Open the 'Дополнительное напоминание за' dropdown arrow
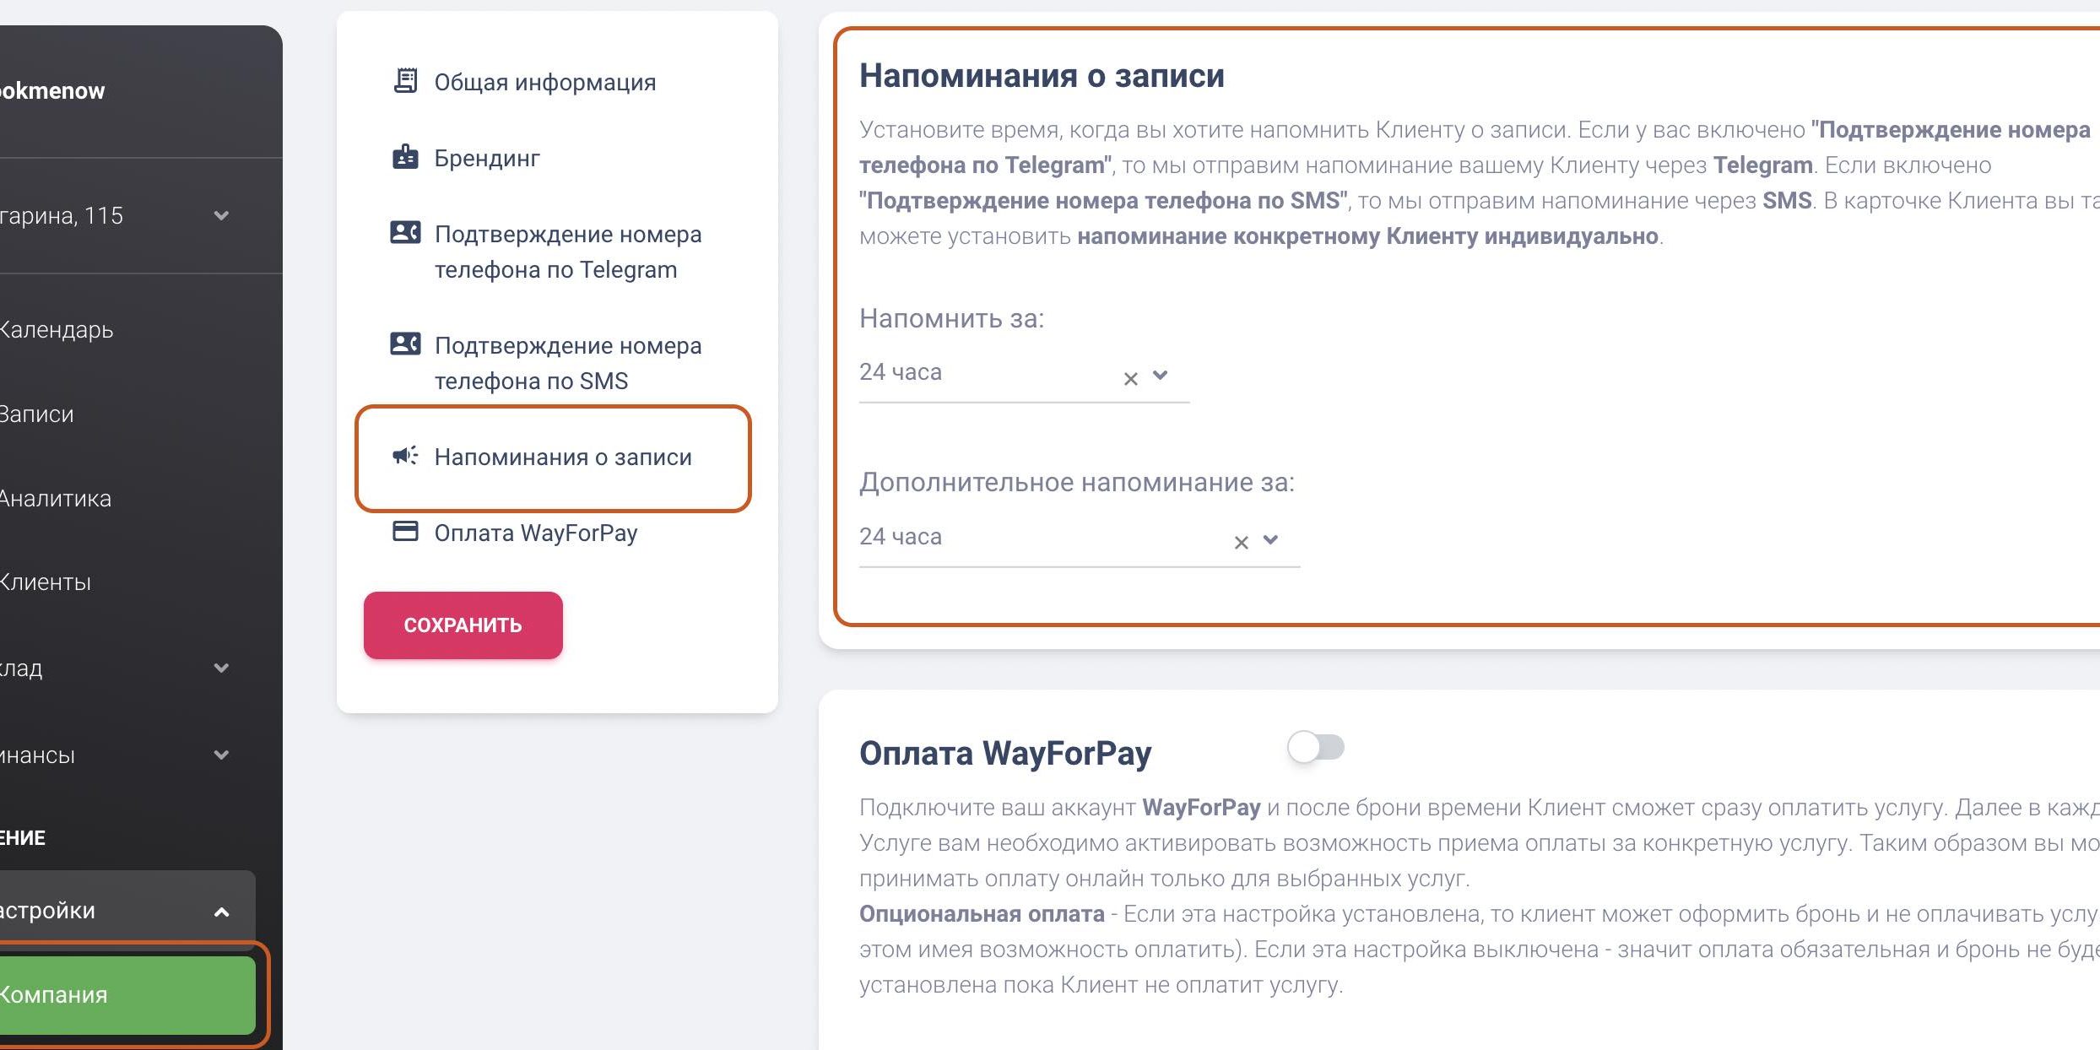Viewport: 2100px width, 1050px height. 1270,539
